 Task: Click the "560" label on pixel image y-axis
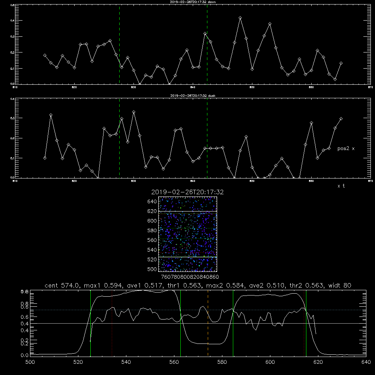point(152,240)
